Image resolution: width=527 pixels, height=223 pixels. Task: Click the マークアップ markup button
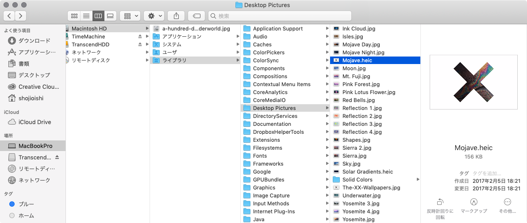(474, 206)
